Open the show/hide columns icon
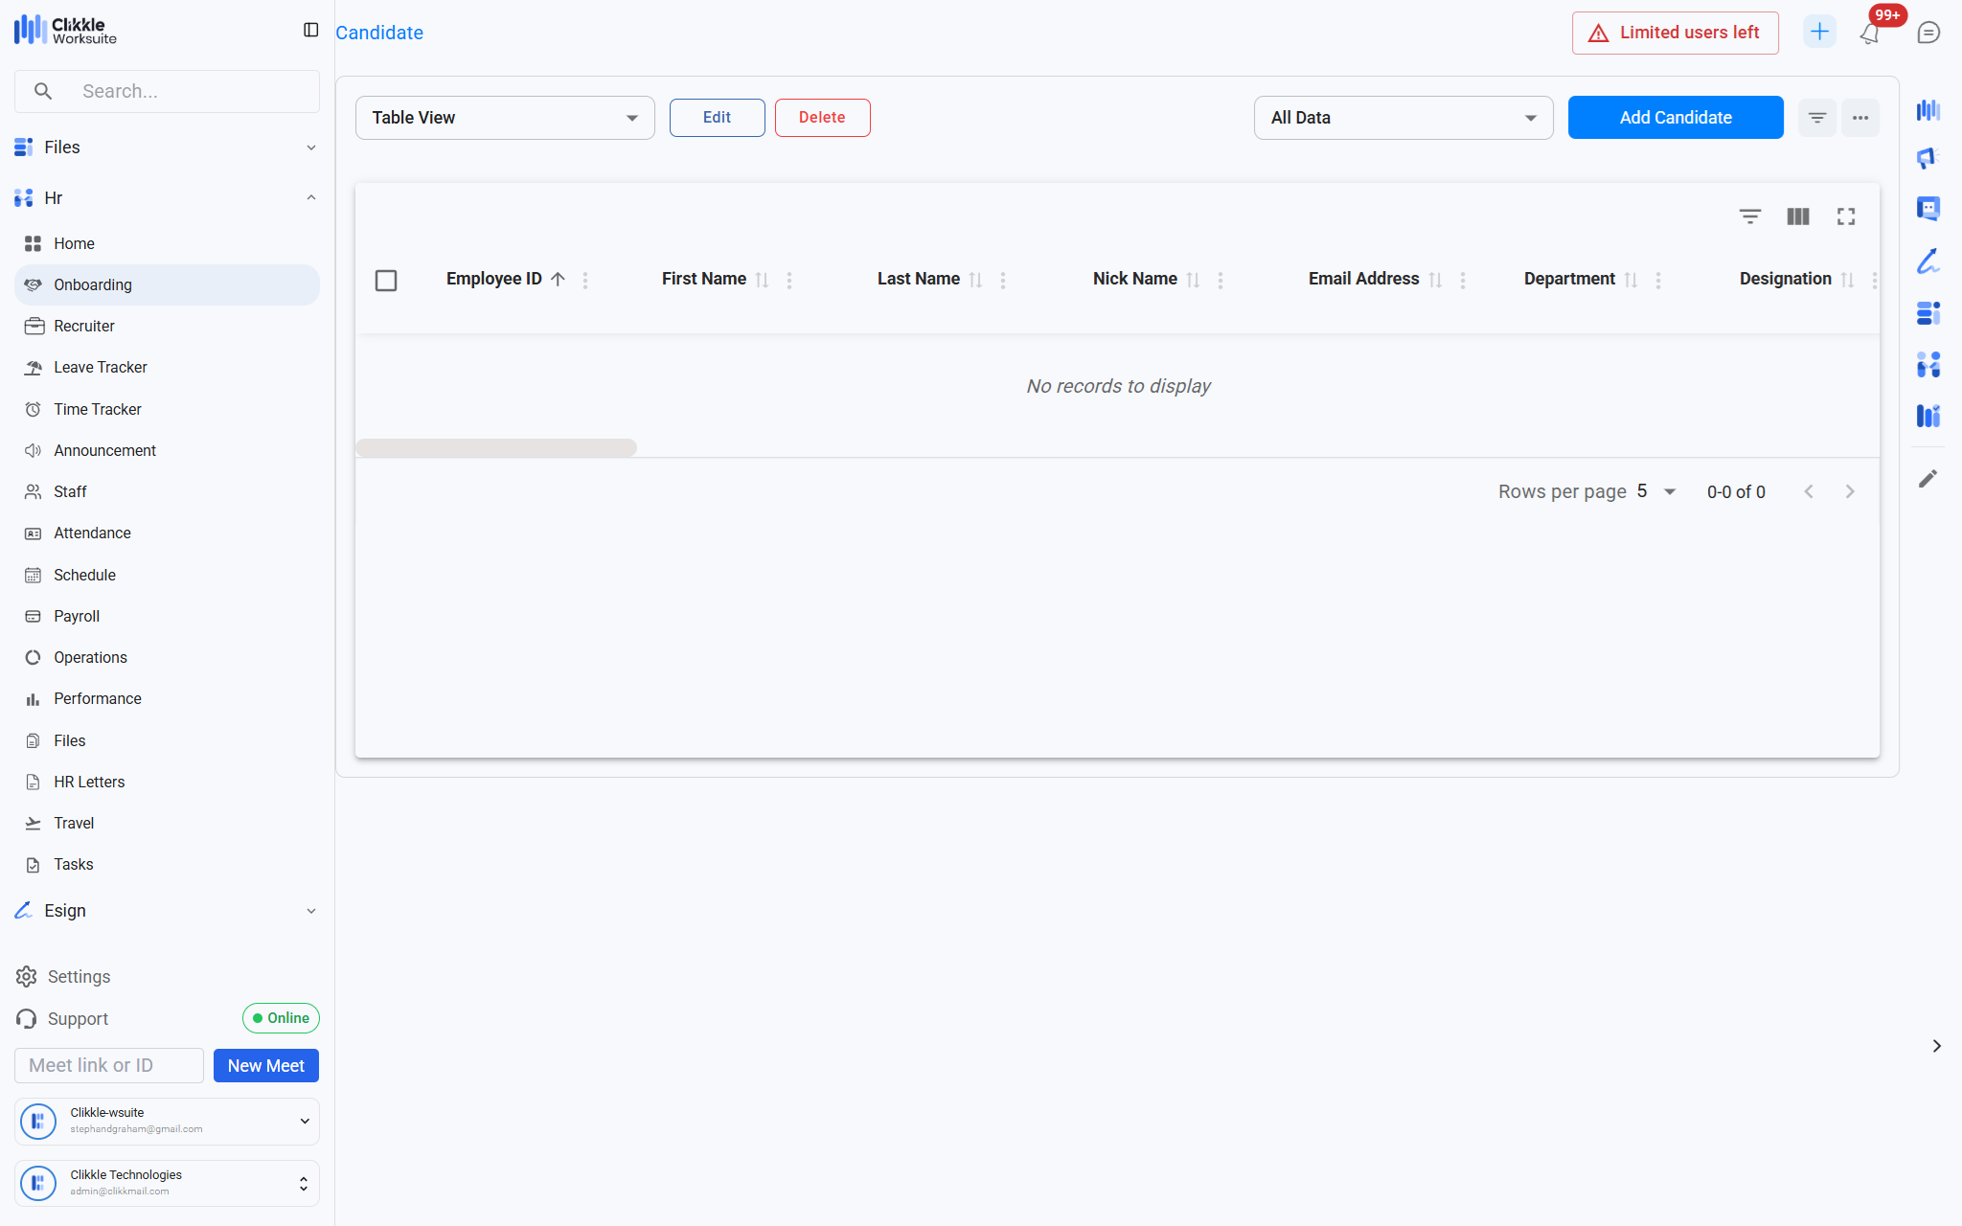This screenshot has width=1962, height=1226. (1797, 216)
